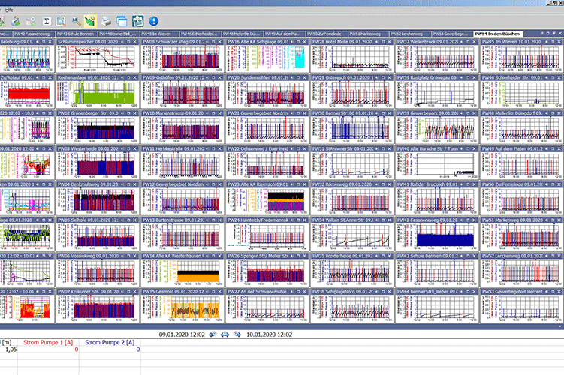This screenshot has width=564, height=375.
Task: Step back to previous time range arrow
Action: [213, 334]
